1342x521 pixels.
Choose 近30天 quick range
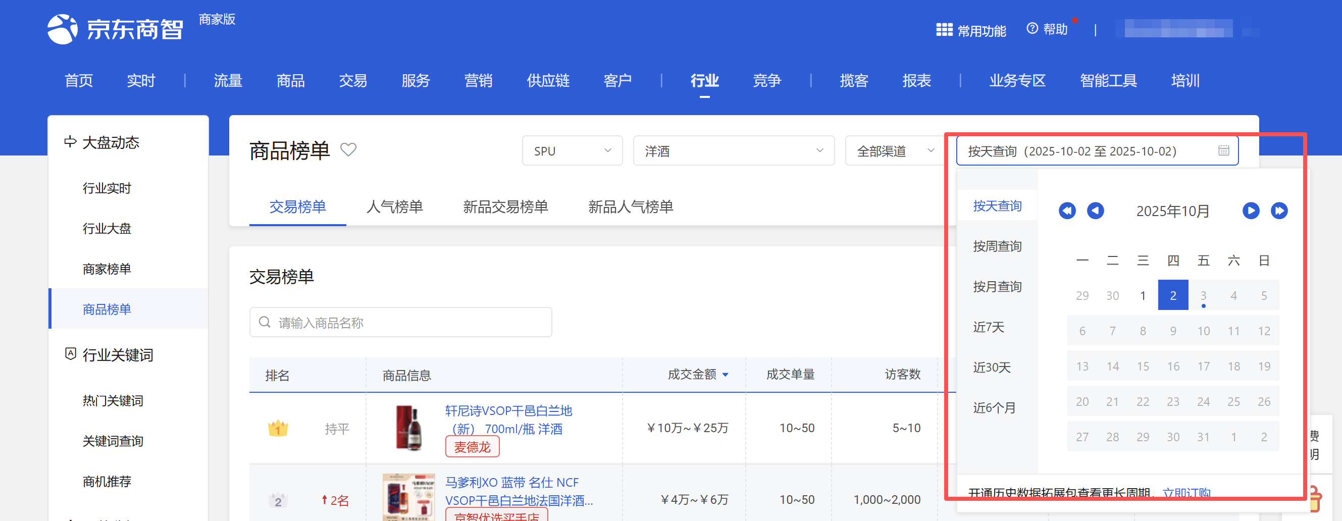click(x=992, y=368)
